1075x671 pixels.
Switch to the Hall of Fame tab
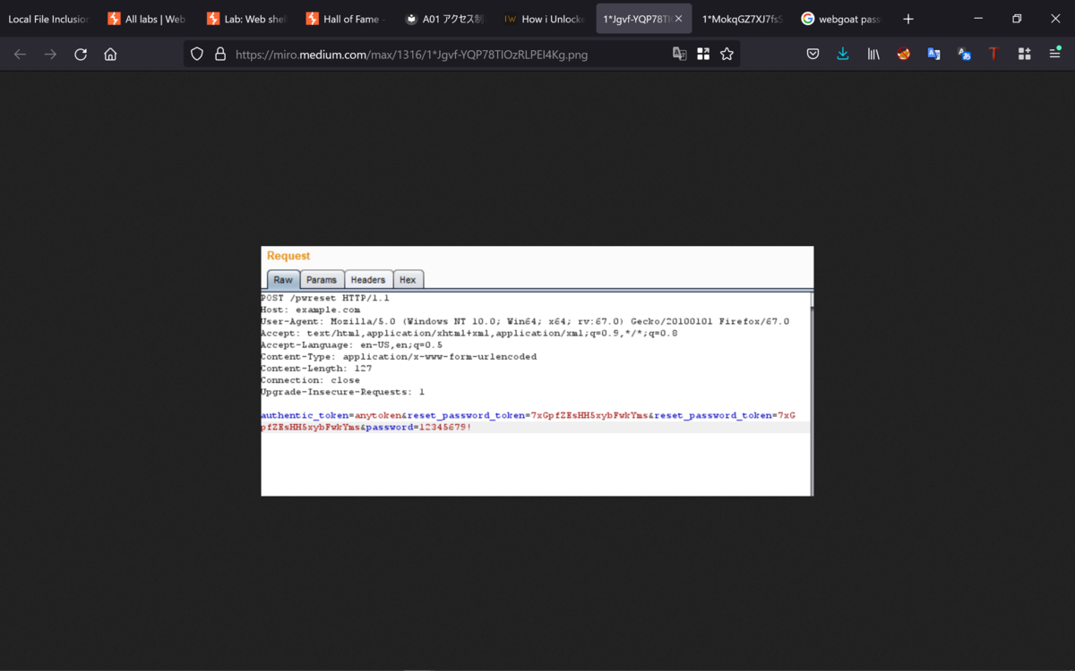346,19
